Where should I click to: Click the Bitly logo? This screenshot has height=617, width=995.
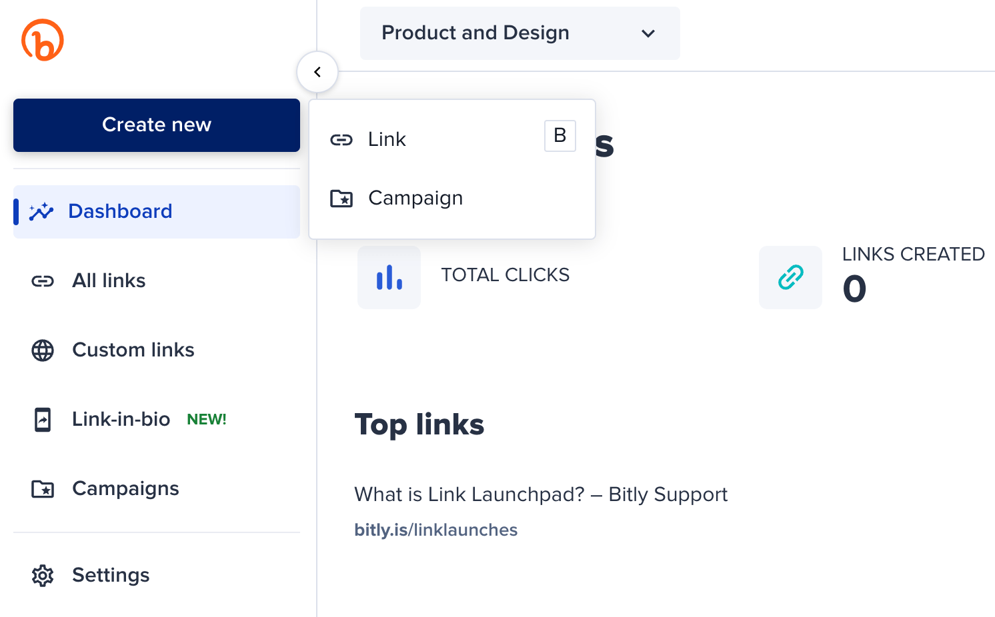[x=43, y=40]
